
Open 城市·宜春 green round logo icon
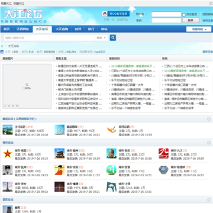111,170
